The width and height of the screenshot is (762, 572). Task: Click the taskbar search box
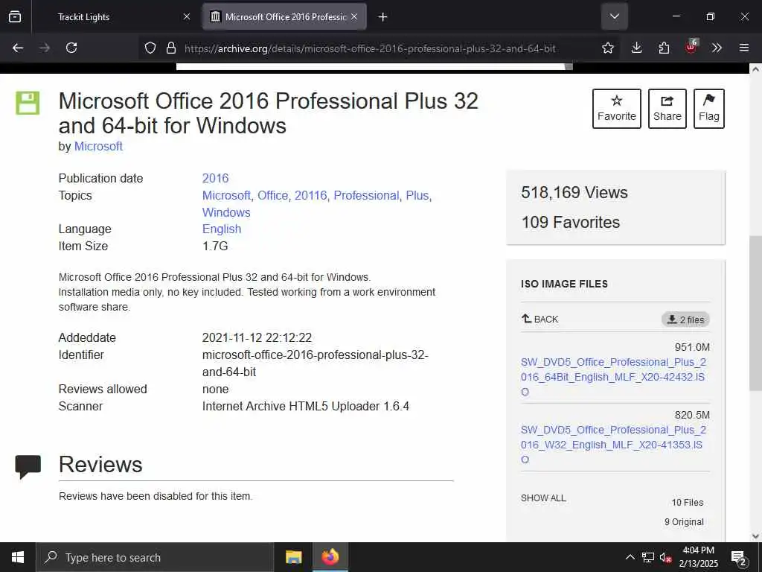(x=155, y=557)
